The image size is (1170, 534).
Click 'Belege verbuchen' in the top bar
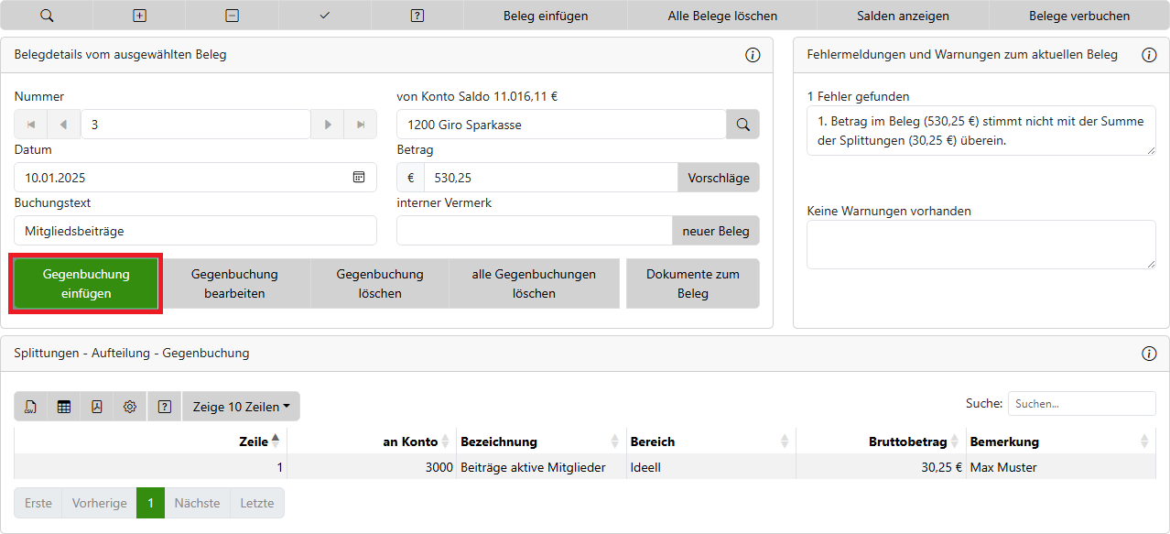pos(1078,16)
